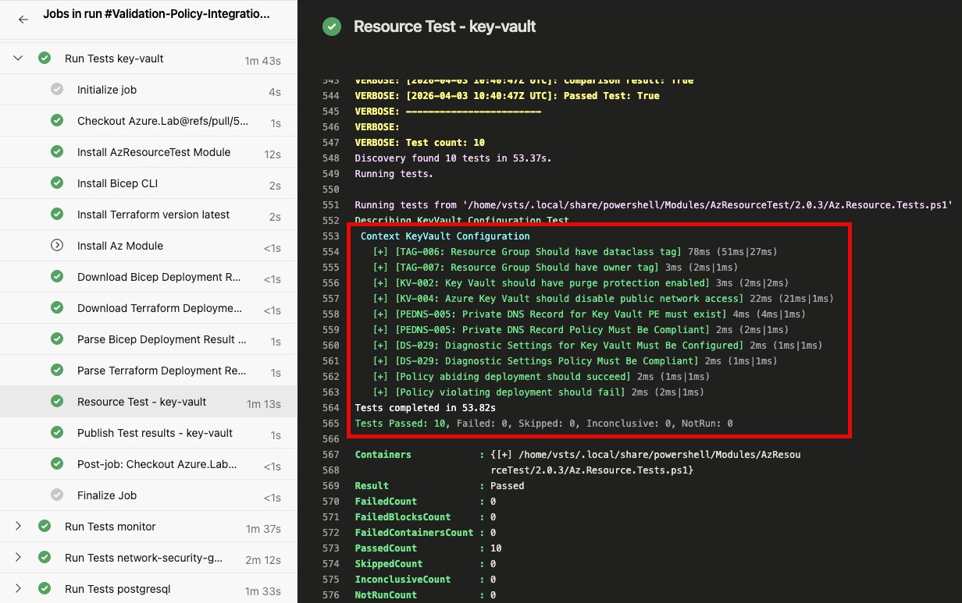
Task: Click the log line 565 Tests Passed summary
Action: pyautogui.click(x=543, y=424)
